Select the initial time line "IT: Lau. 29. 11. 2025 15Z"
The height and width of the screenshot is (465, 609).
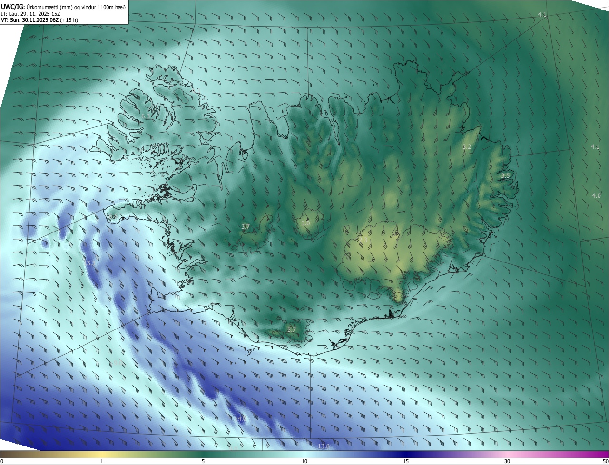30,14
